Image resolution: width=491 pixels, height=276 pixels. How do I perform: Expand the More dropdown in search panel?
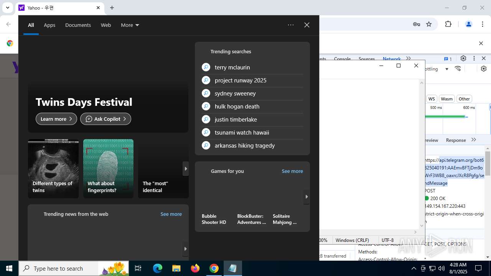130,25
